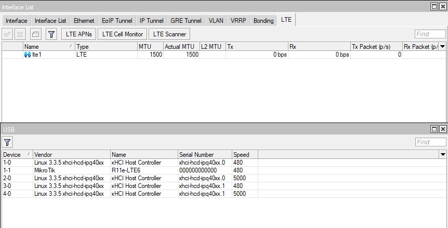
Task: Launch the LTE Scanner
Action: tap(169, 34)
